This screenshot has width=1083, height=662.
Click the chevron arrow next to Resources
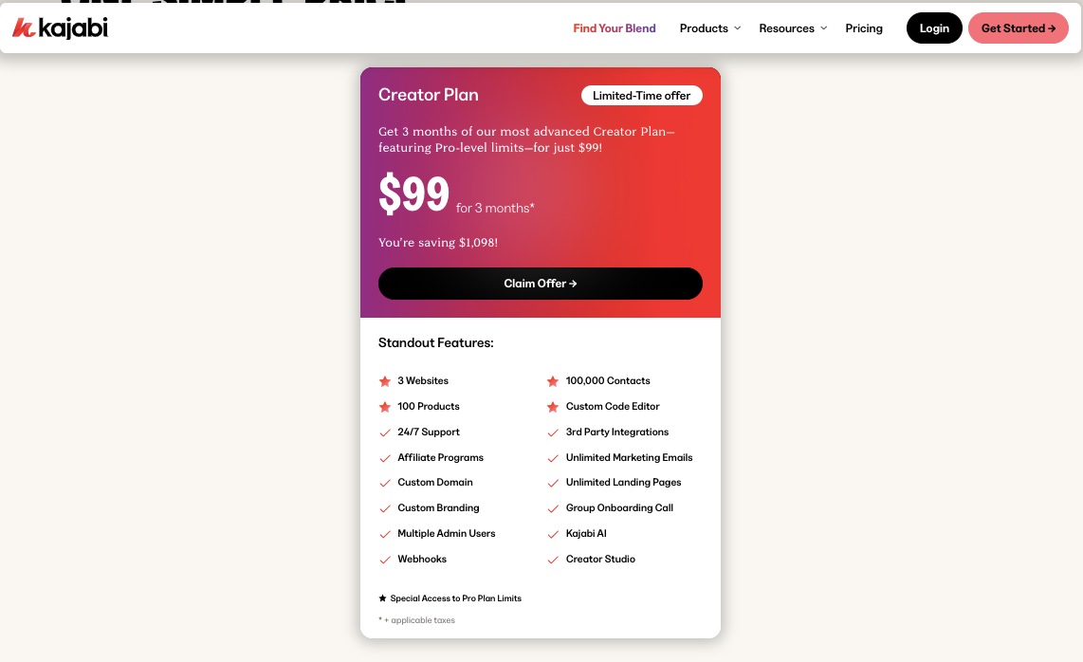point(823,28)
